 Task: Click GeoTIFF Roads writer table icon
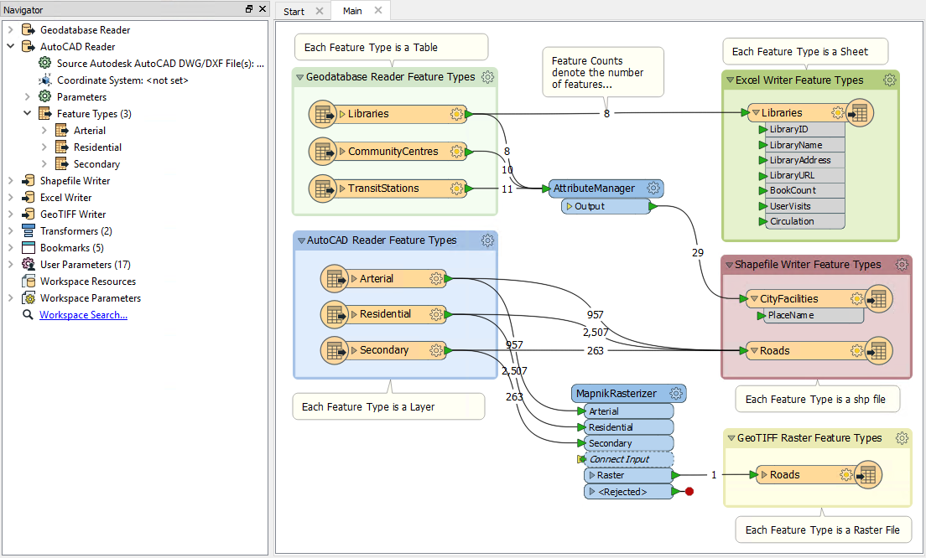pyautogui.click(x=867, y=475)
